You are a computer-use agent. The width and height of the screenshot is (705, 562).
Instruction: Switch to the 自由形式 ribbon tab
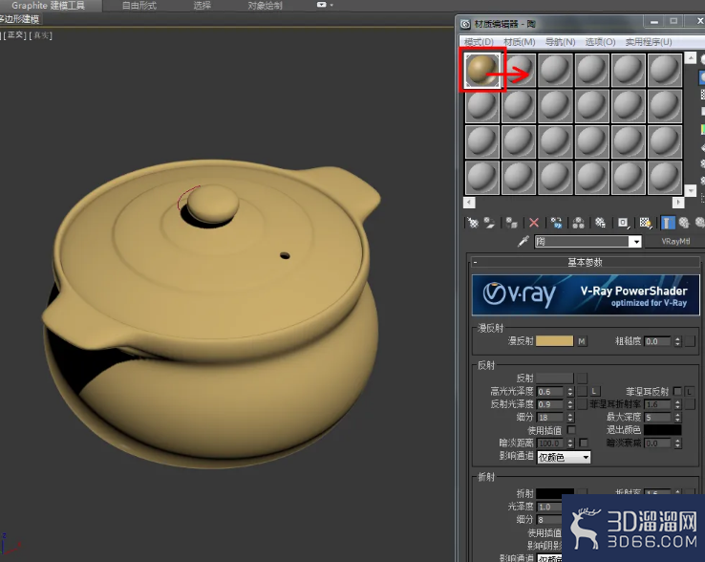click(x=139, y=6)
